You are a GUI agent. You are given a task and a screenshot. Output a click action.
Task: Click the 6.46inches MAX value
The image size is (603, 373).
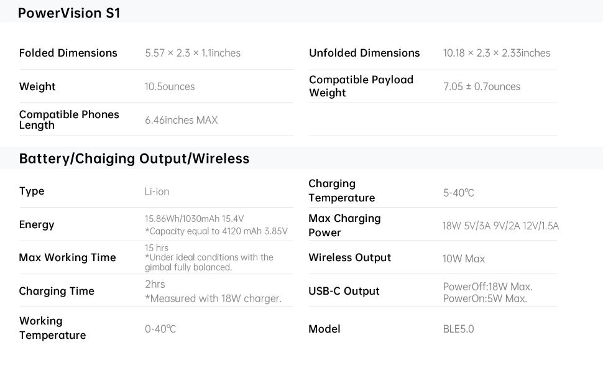click(x=182, y=120)
